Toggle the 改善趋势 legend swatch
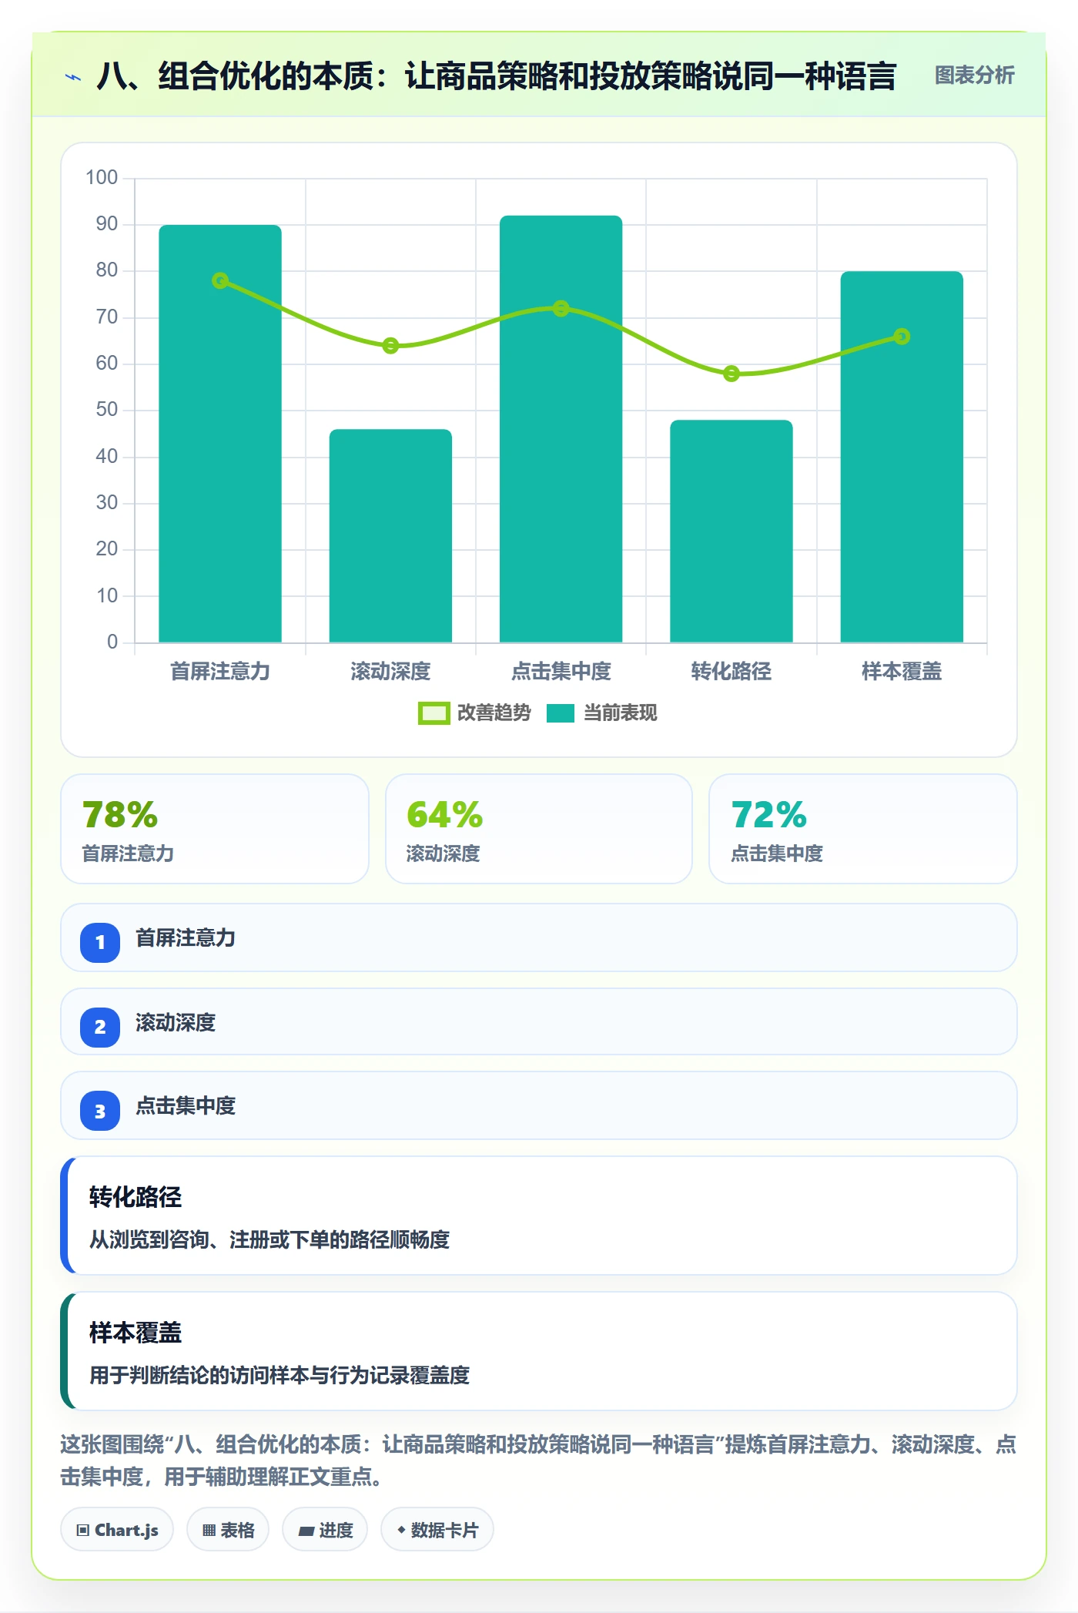Screen dimensions: 1078x1613 coord(434,713)
